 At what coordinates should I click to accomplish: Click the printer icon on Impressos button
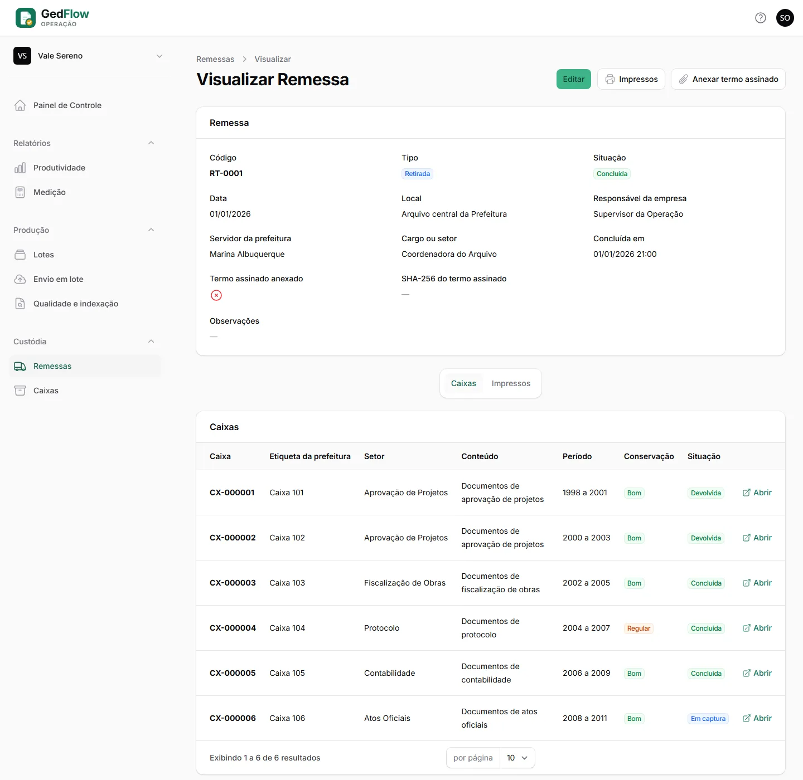610,79
